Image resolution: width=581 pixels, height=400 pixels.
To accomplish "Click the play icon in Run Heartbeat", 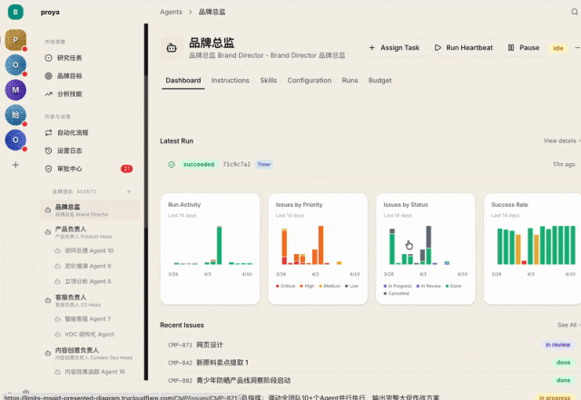I will tap(438, 48).
